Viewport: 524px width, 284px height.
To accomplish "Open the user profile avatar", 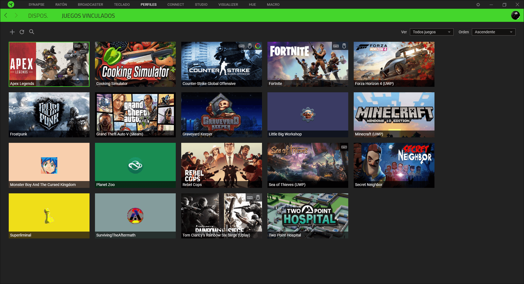I will click(x=515, y=15).
